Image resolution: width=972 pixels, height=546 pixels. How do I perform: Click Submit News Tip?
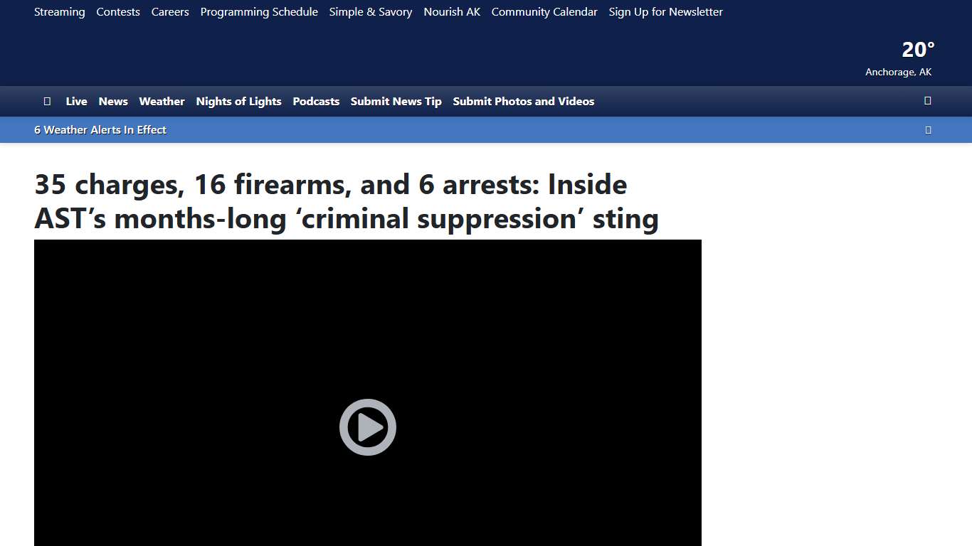396,101
